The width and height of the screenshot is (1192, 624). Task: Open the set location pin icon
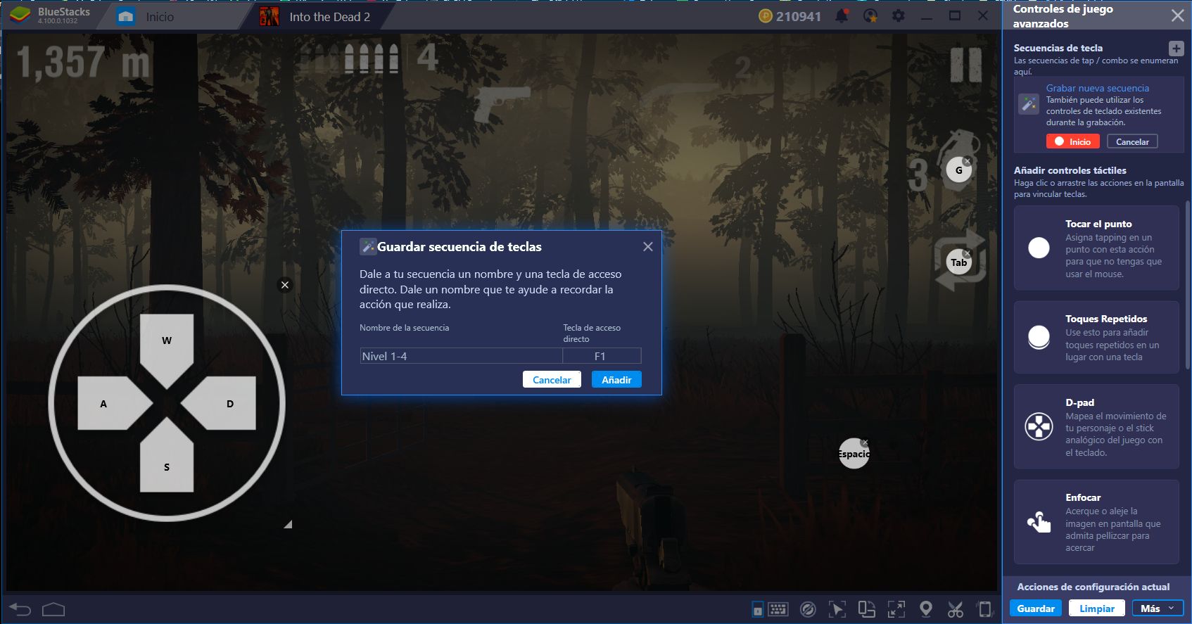(926, 609)
